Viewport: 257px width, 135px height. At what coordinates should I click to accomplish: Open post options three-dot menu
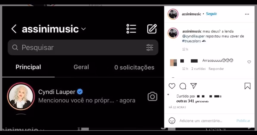coord(247,14)
